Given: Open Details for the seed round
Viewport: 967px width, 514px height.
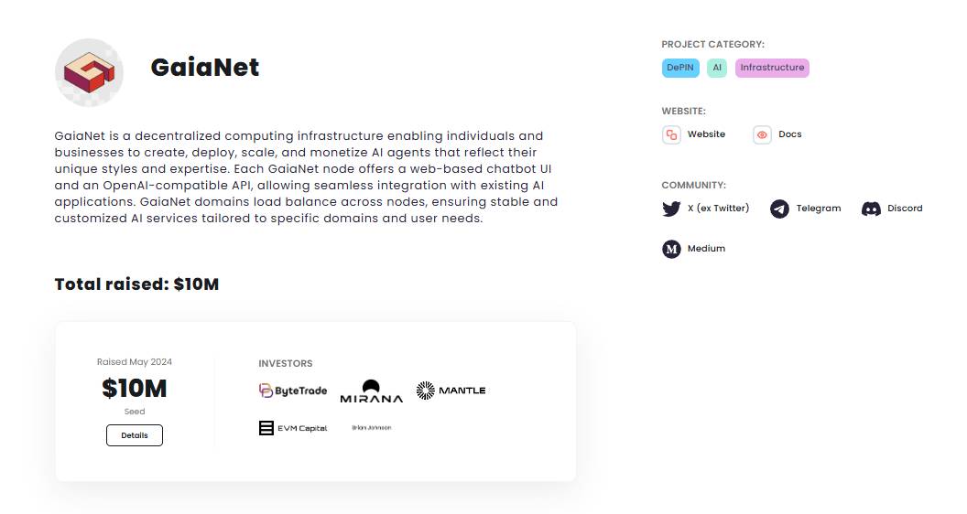Looking at the screenshot, I should (135, 435).
